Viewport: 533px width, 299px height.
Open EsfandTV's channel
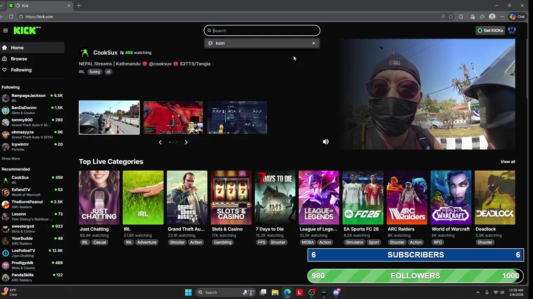pyautogui.click(x=32, y=192)
